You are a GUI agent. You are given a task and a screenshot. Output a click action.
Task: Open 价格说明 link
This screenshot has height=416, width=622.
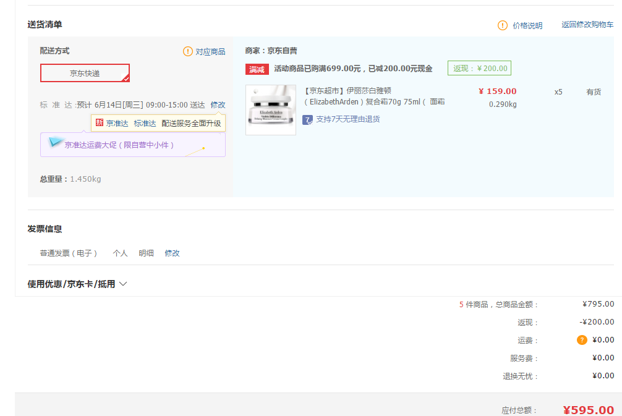(527, 26)
